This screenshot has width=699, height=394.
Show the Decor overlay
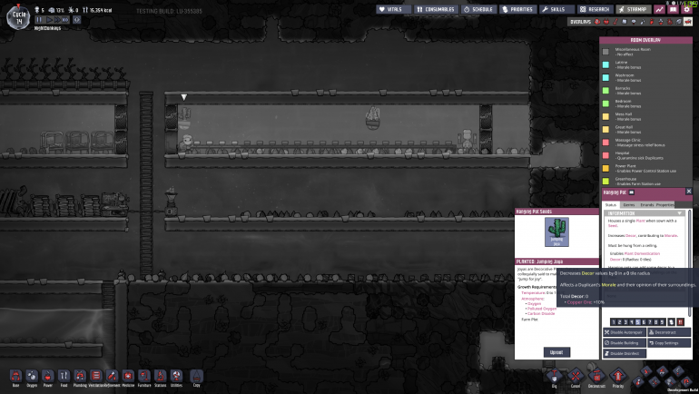pos(661,22)
